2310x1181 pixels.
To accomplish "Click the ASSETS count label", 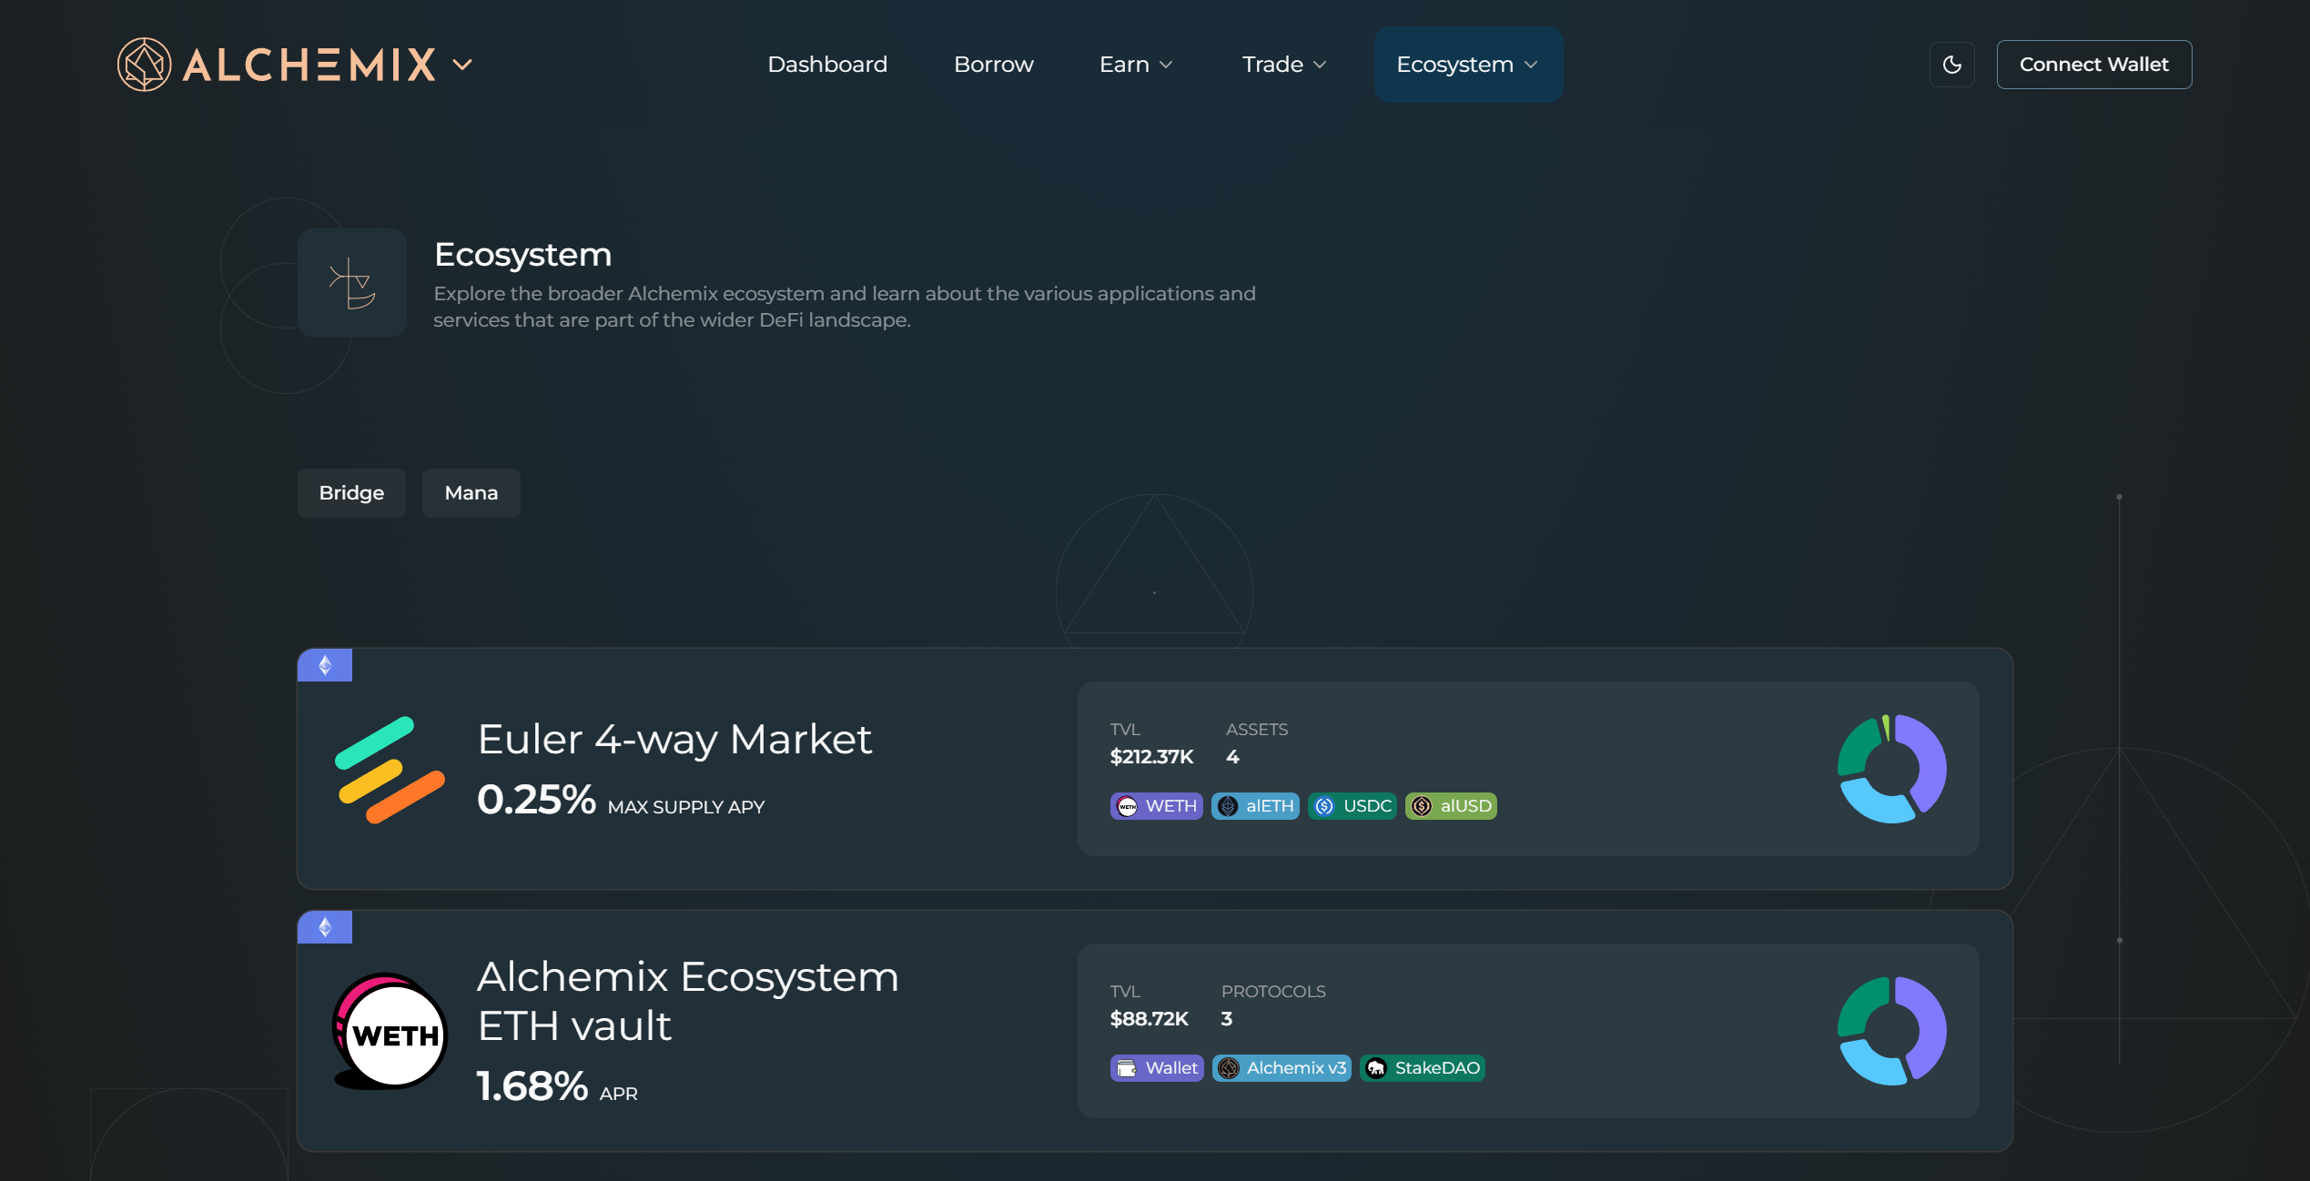I will point(1257,730).
